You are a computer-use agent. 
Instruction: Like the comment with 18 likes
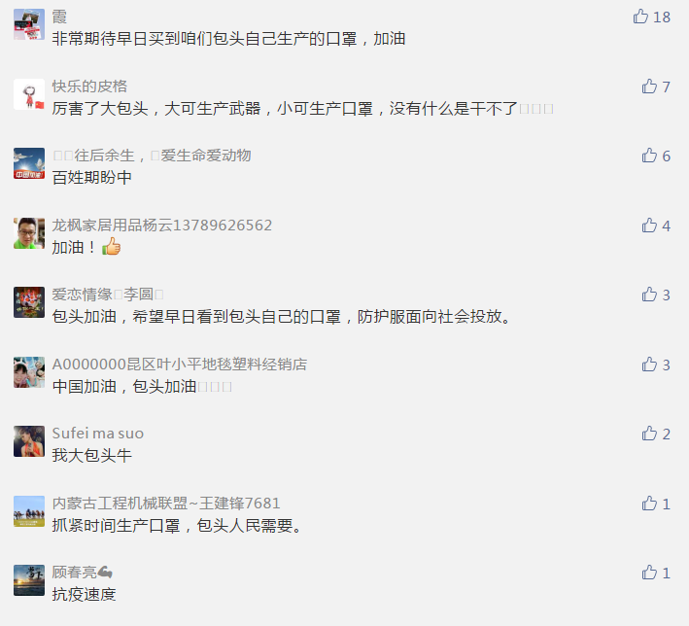click(x=640, y=17)
